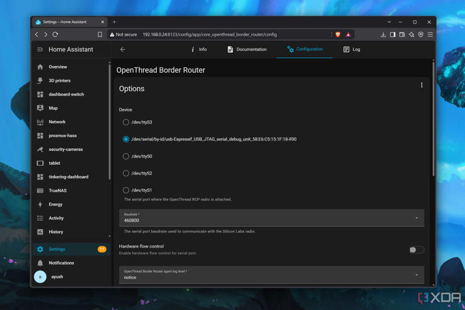Viewport: 465px width, 310px height.
Task: Open the browser tab search chevron
Action: pyautogui.click(x=389, y=22)
